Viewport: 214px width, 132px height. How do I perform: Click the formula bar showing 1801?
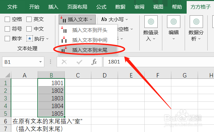(x=159, y=62)
